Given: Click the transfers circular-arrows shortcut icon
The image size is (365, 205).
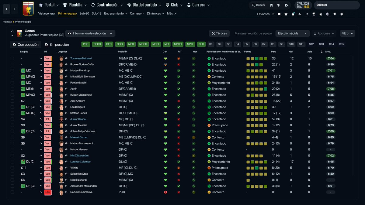Looking at the screenshot, I should point(307,14).
